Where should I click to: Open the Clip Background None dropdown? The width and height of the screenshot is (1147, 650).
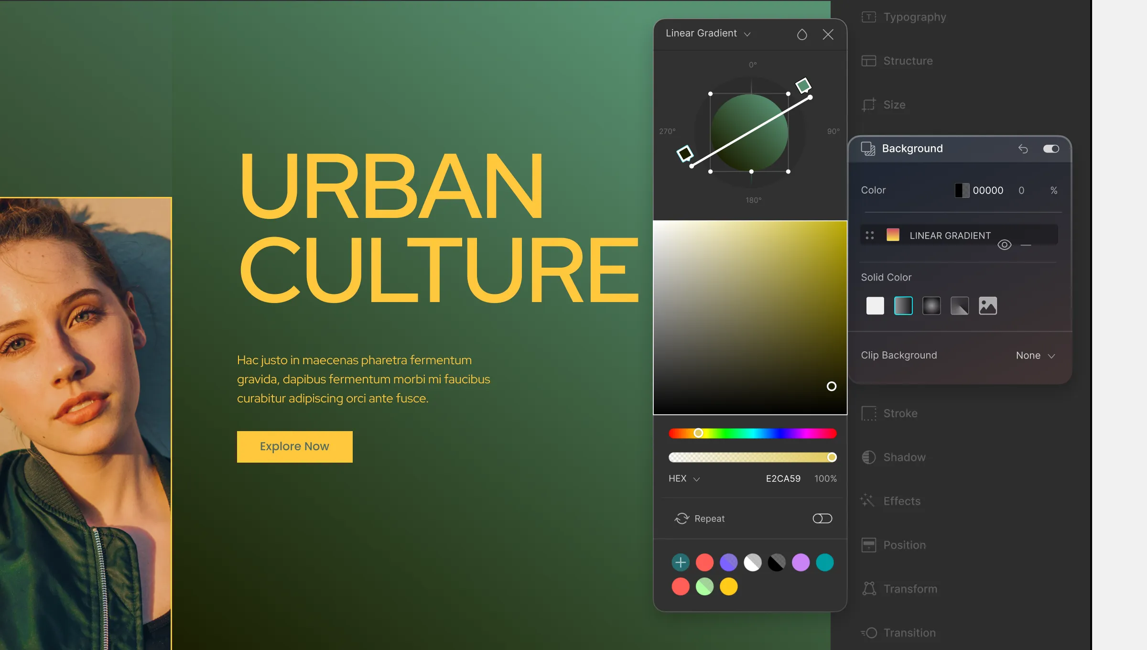[1035, 356]
